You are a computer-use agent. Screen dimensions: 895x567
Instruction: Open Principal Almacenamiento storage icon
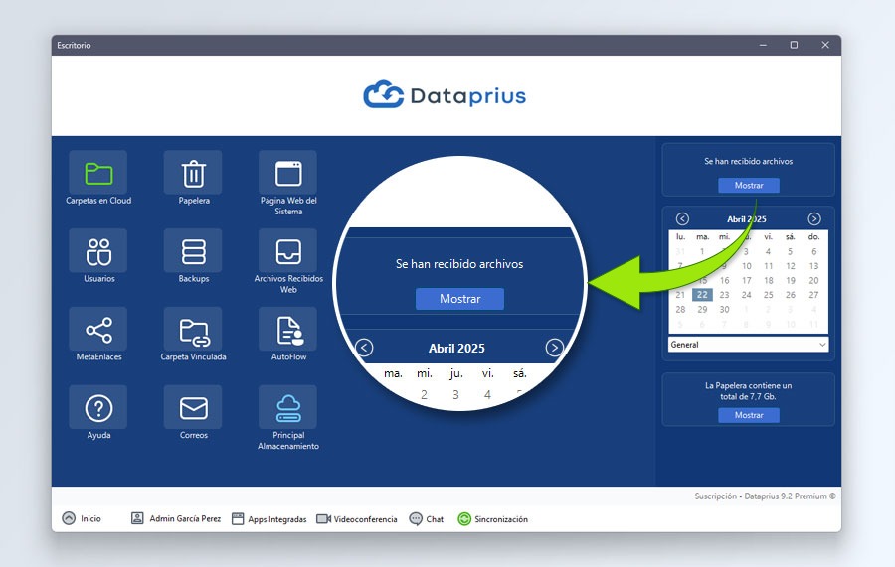click(287, 407)
